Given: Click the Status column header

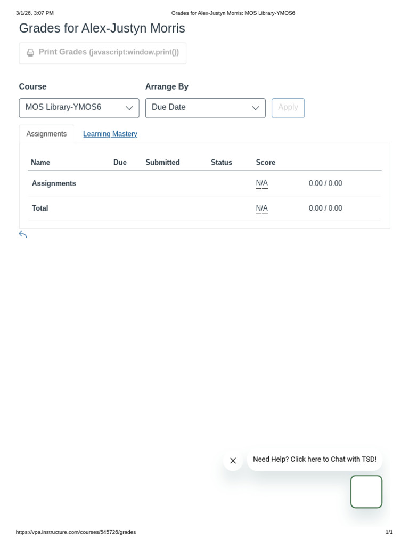Looking at the screenshot, I should pos(222,162).
